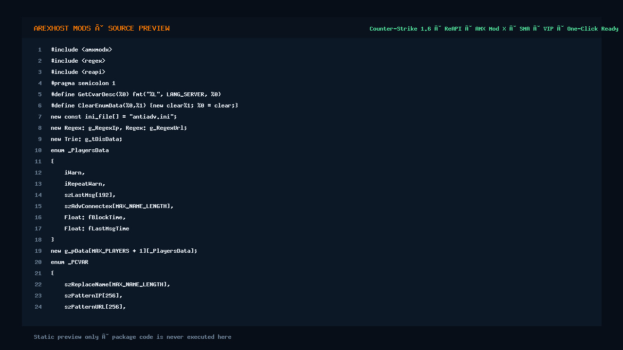The height and width of the screenshot is (350, 623).
Task: Click the 'Static preview only' footer note
Action: pyautogui.click(x=132, y=337)
